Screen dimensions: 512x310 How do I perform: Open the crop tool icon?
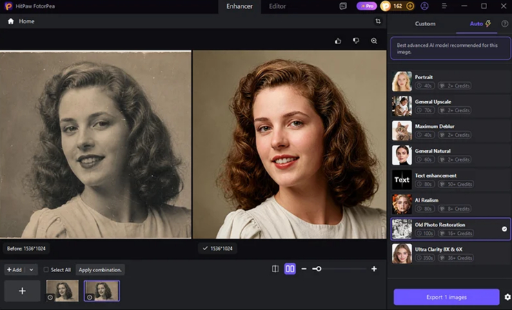pos(378,21)
